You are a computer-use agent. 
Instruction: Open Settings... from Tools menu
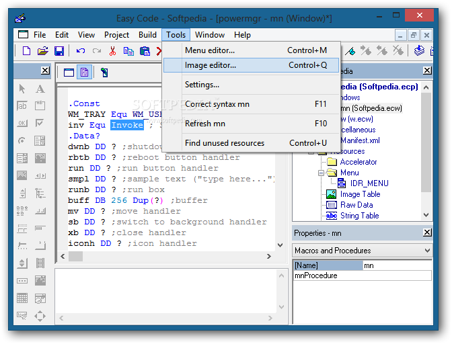[251, 85]
